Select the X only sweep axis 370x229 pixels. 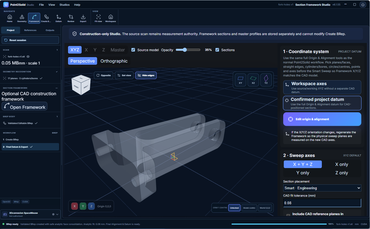(x=341, y=164)
